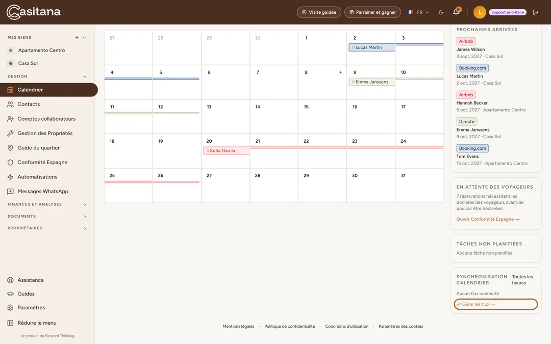Viewport: 551px width, 344px height.
Task: Click the Paramètres gear icon
Action: click(10, 307)
